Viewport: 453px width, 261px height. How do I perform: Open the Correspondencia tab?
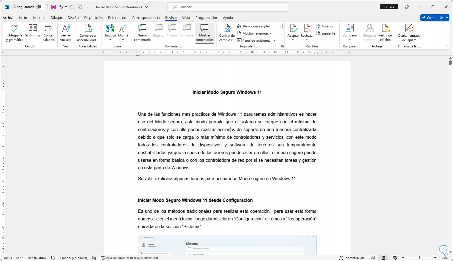[146, 18]
